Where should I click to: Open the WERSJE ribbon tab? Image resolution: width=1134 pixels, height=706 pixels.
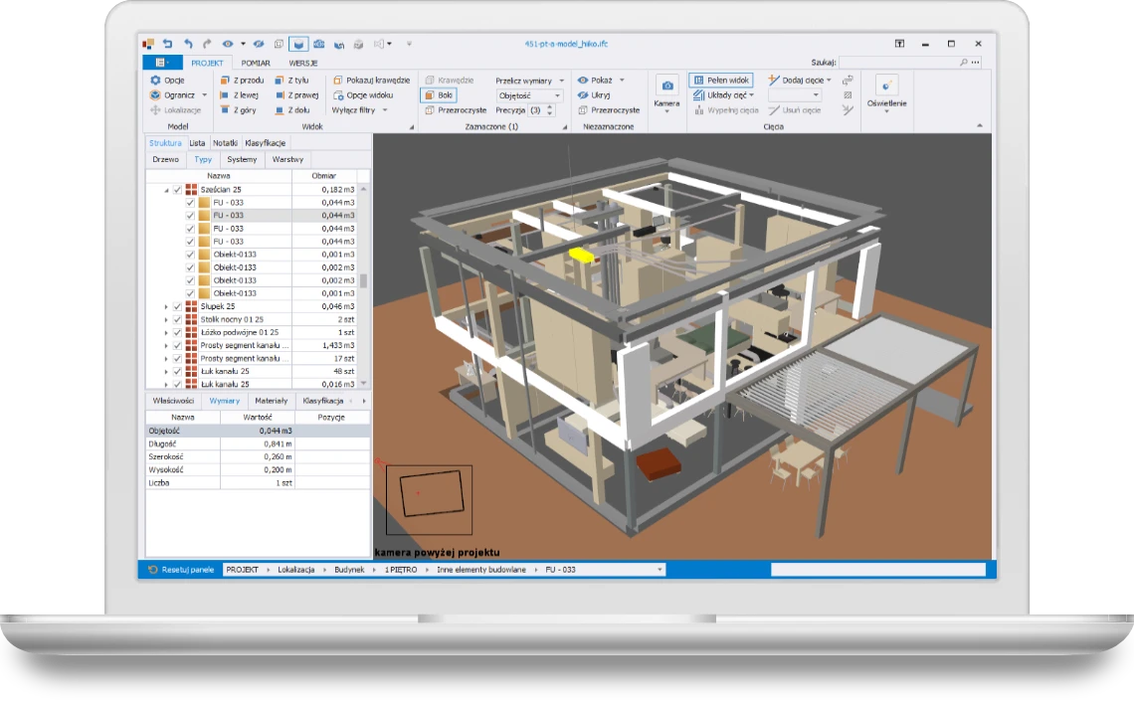pyautogui.click(x=303, y=63)
